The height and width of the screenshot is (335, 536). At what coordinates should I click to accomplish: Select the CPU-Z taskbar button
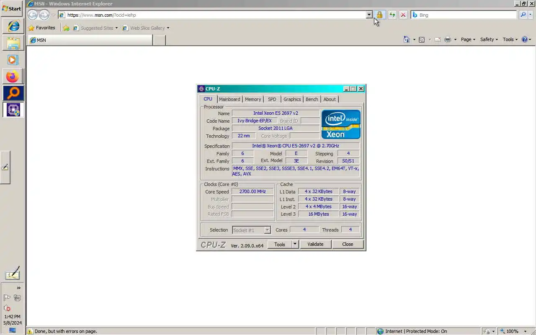13,110
